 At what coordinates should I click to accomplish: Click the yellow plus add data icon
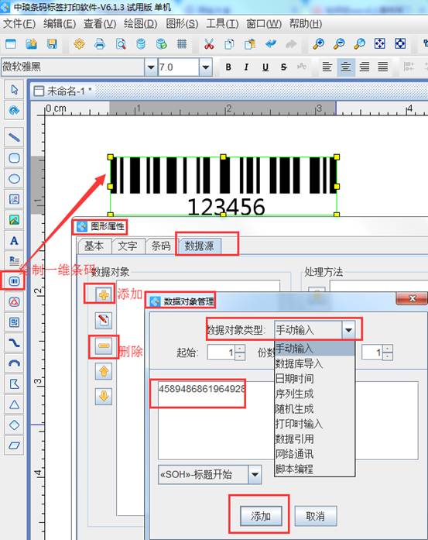[x=104, y=294]
